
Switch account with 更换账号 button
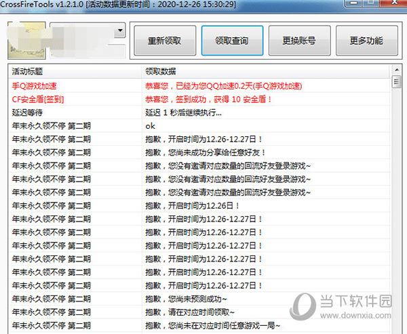300,41
